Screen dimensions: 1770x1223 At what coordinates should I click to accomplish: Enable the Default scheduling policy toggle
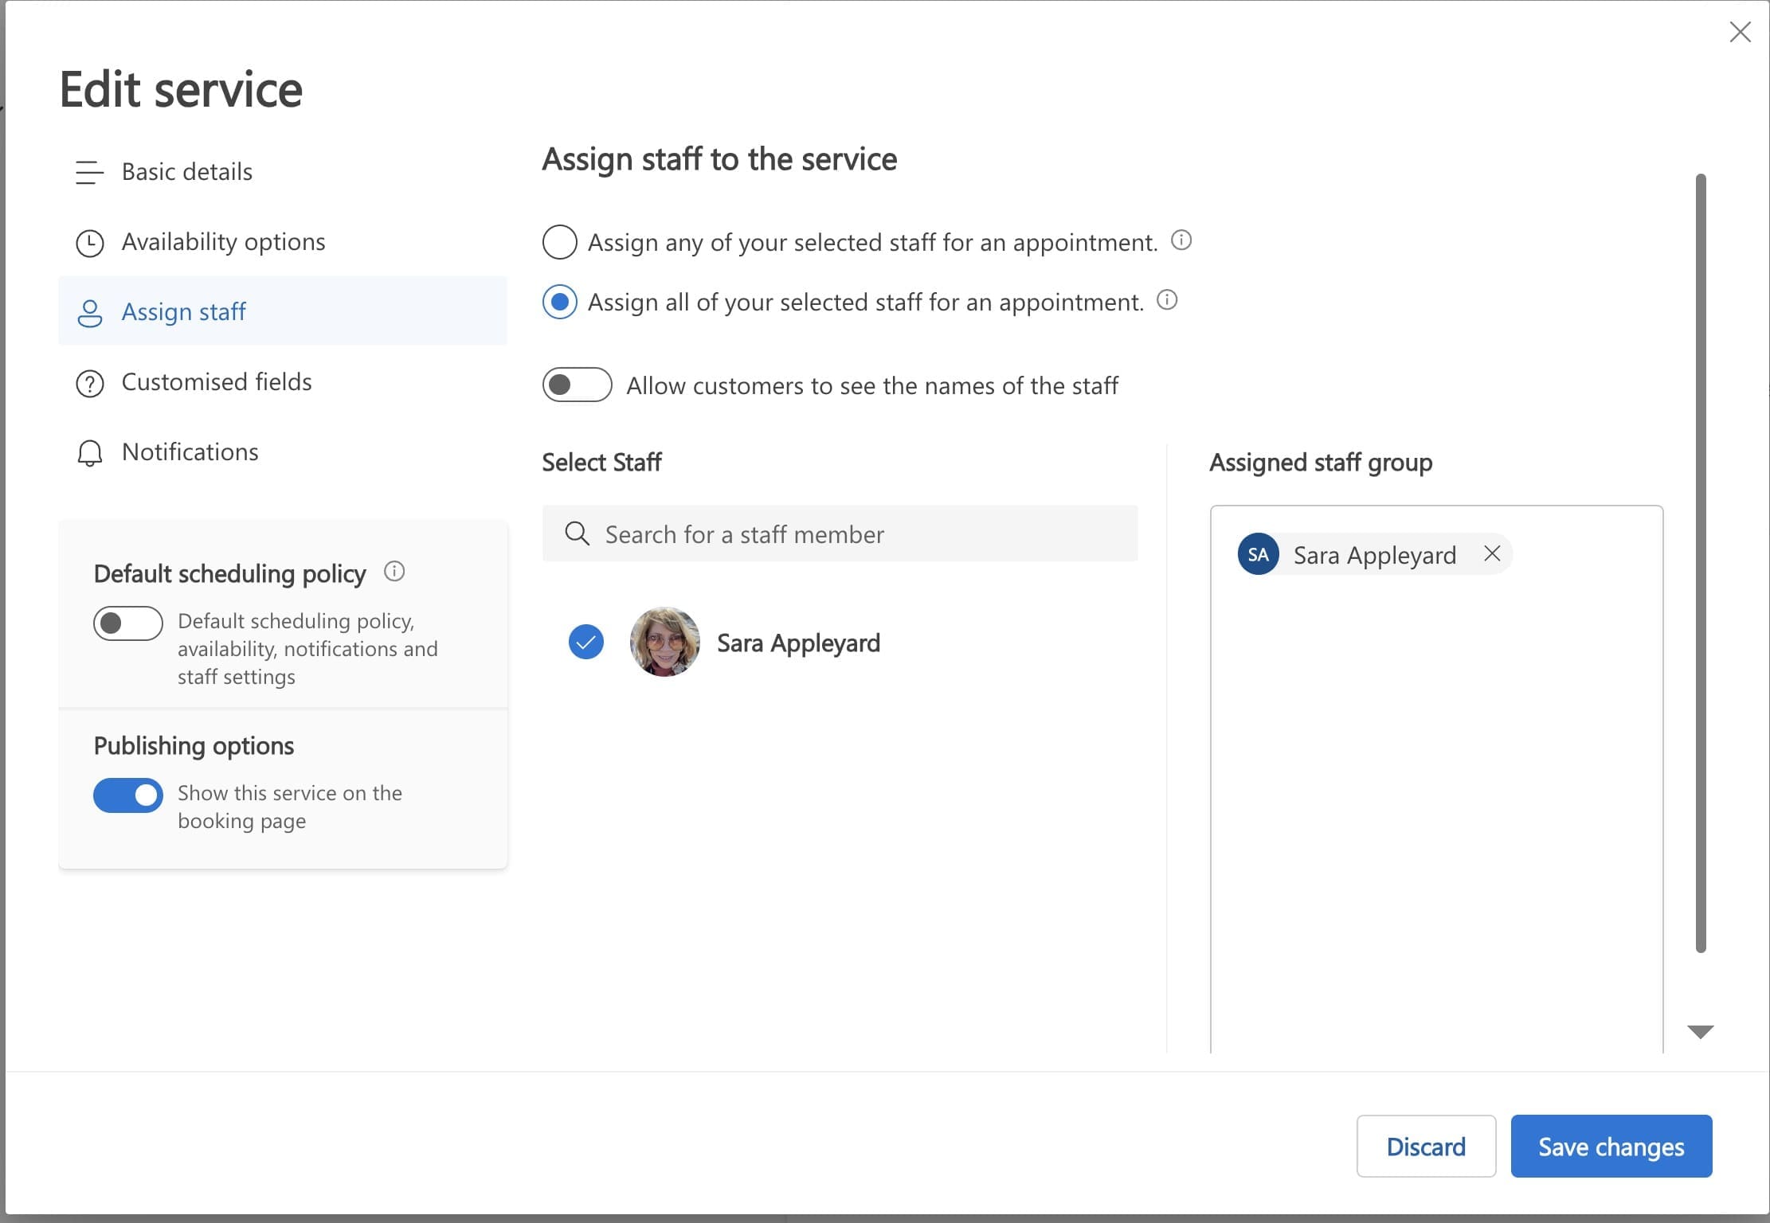click(127, 623)
